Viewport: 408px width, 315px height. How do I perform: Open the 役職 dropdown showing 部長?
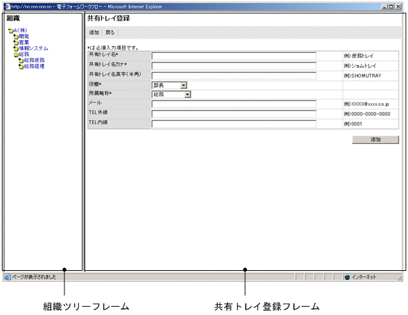pyautogui.click(x=169, y=86)
